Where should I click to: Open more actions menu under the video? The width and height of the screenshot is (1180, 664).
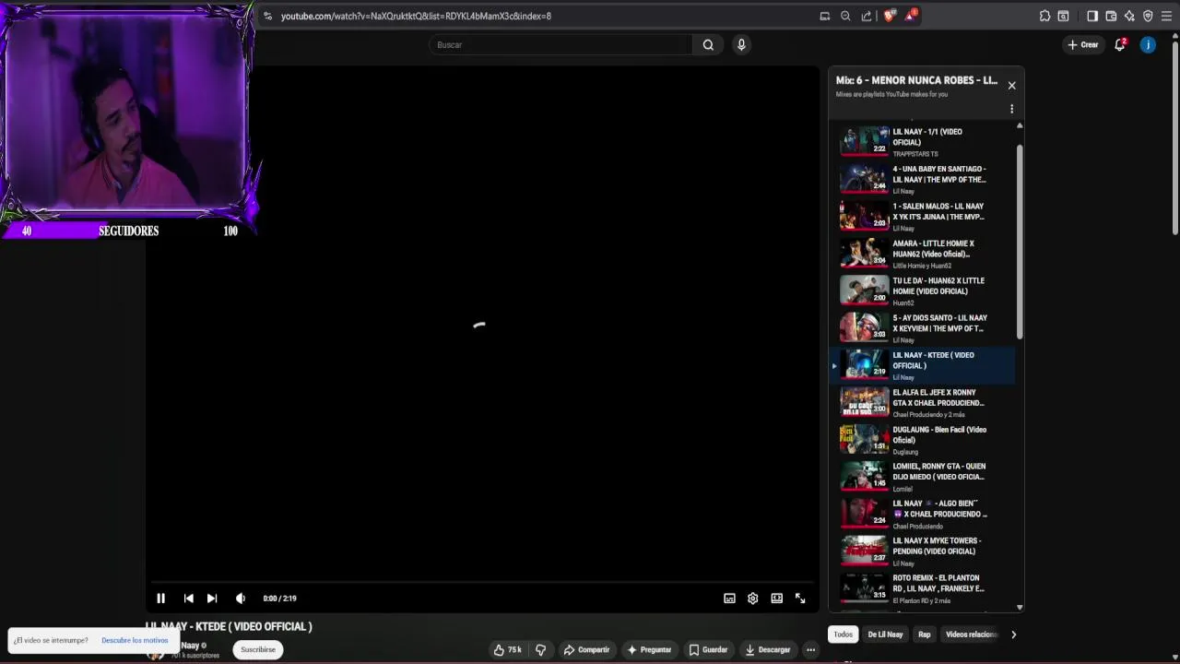click(x=810, y=650)
